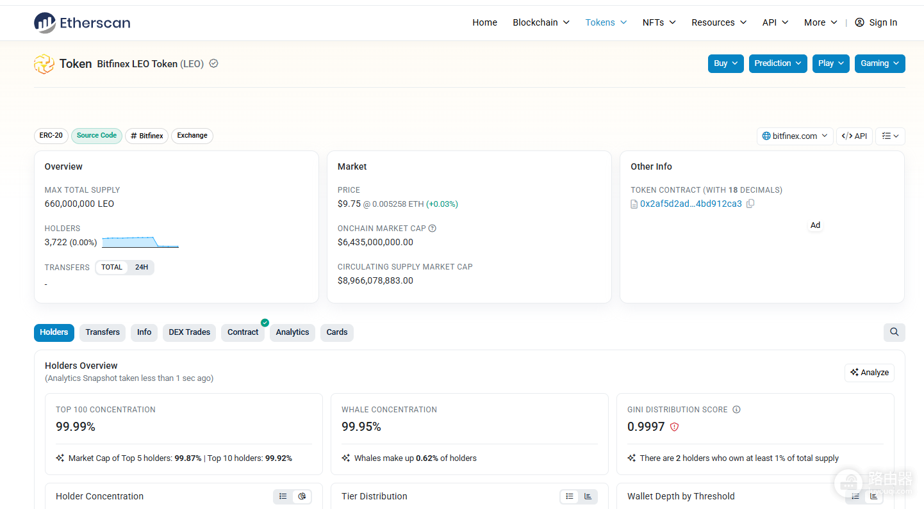Click the $9.75 price value
924x509 pixels.
coord(349,204)
